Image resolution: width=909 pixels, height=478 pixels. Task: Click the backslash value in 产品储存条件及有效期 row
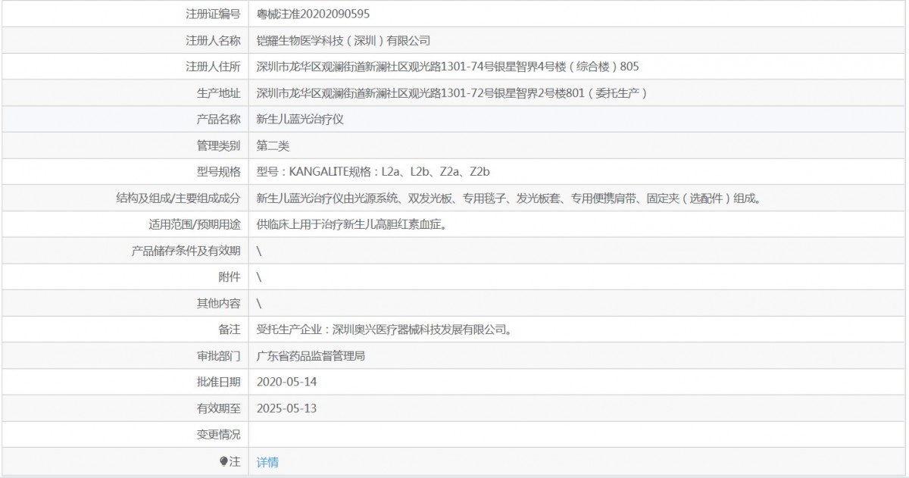pos(259,251)
